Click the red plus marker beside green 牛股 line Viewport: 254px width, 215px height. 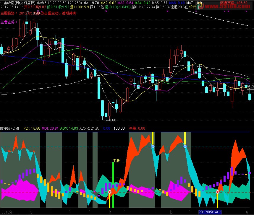coord(110,192)
